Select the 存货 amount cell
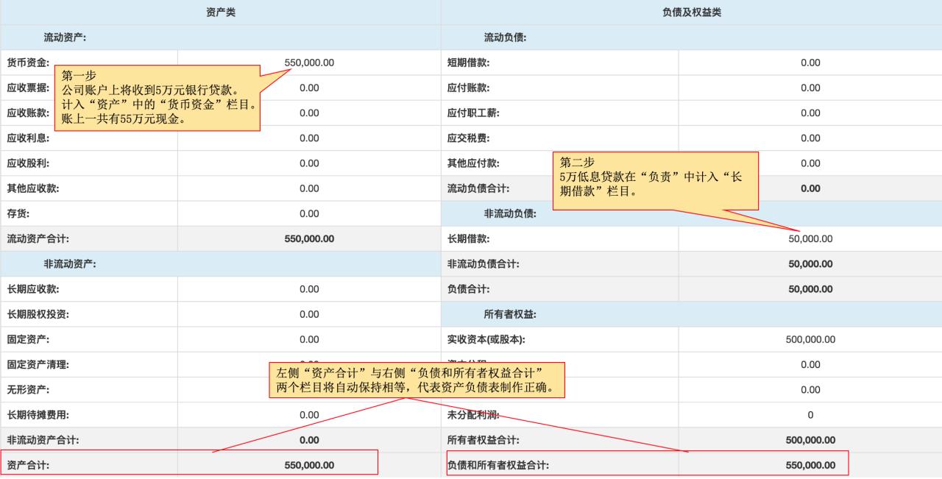942x479 pixels. (x=309, y=213)
